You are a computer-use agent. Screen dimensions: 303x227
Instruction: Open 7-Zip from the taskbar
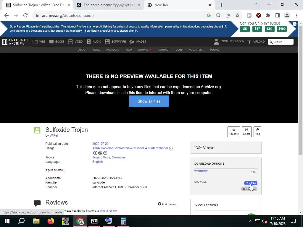click(94, 221)
